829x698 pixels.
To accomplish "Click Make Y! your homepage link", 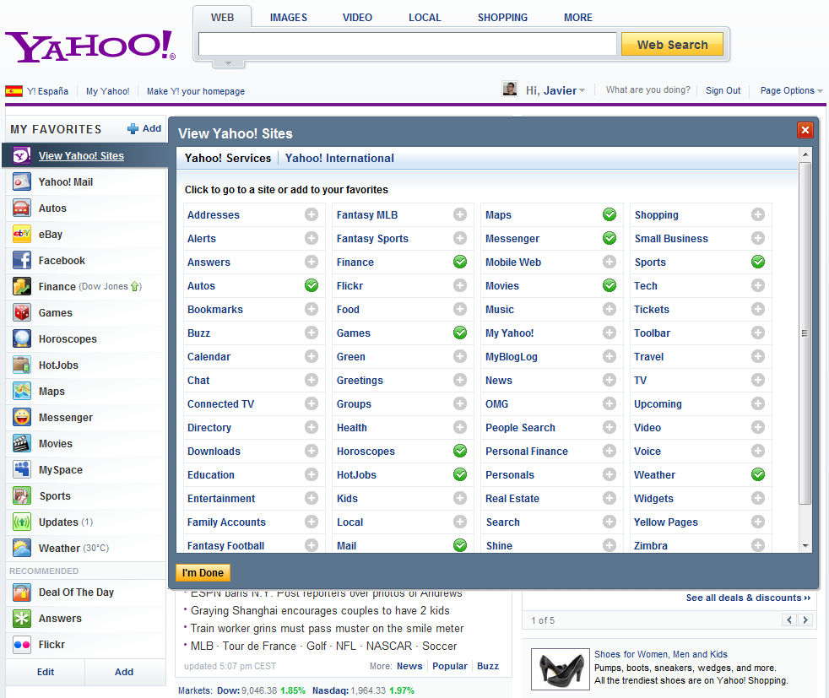I will coord(196,91).
